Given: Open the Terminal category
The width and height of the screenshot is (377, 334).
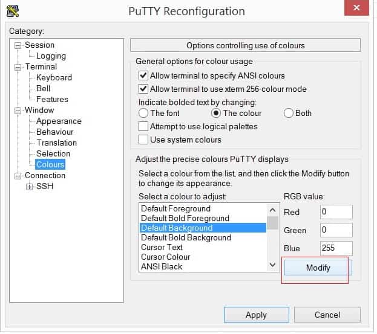Looking at the screenshot, I should tap(41, 66).
